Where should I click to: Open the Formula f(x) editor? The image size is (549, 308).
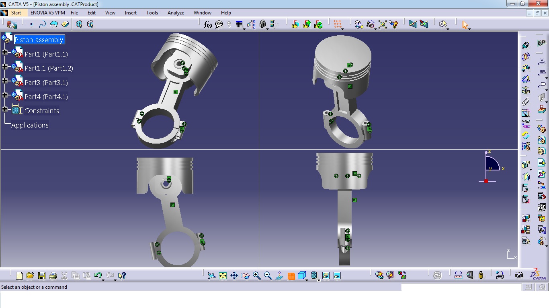[x=208, y=24]
